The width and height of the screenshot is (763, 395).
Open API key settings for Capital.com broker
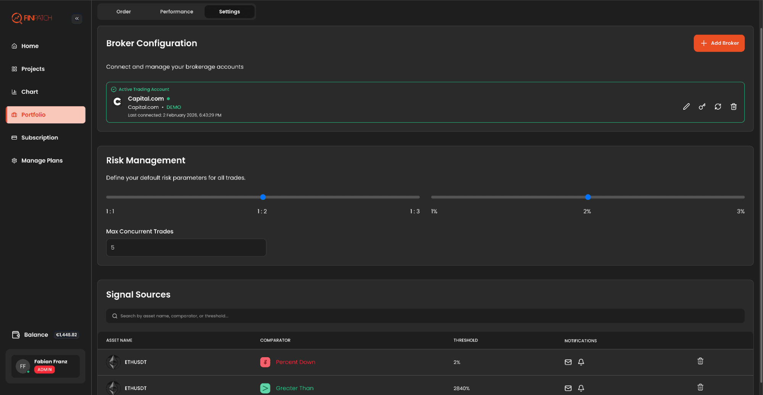tap(702, 107)
